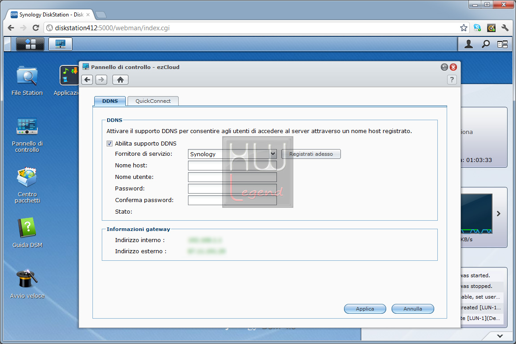
Task: Focus the Password field
Action: [x=232, y=189]
